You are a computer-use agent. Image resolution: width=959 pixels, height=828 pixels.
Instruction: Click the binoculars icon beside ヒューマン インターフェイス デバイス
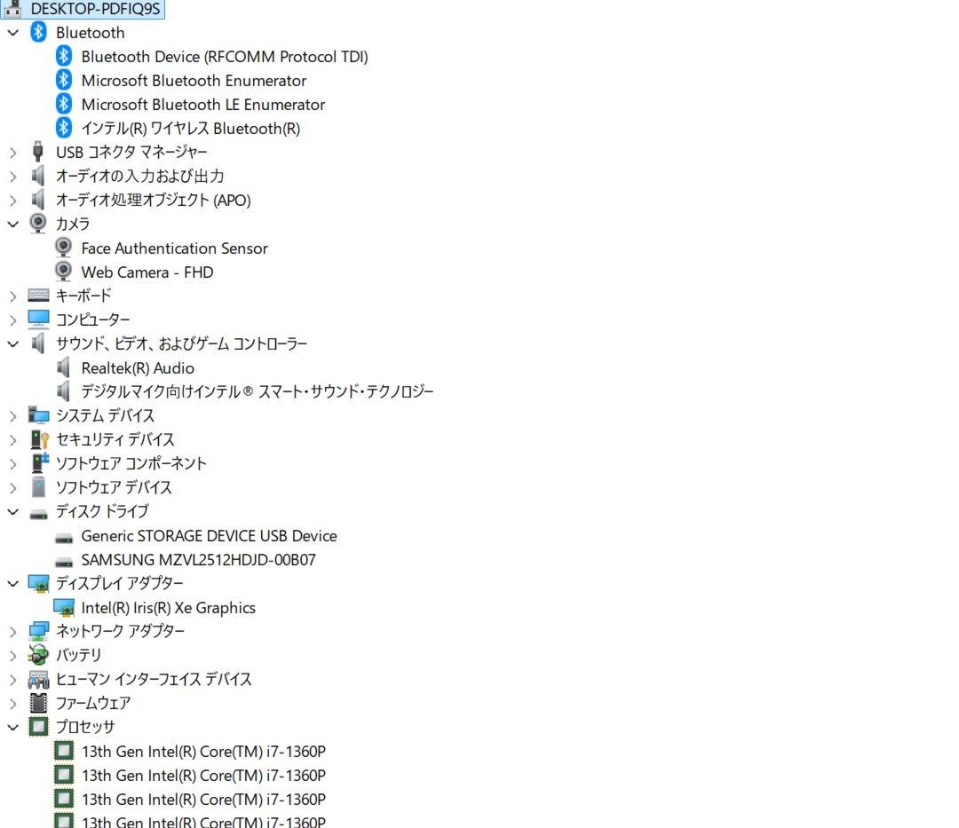tap(38, 679)
